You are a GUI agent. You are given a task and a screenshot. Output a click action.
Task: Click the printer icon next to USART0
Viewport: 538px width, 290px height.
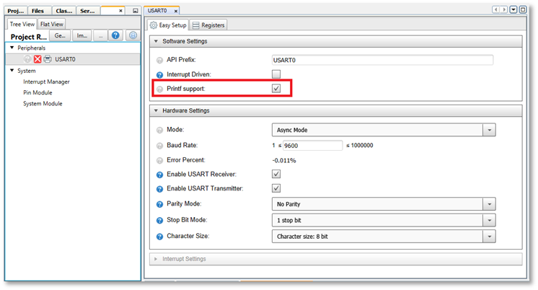tap(48, 59)
